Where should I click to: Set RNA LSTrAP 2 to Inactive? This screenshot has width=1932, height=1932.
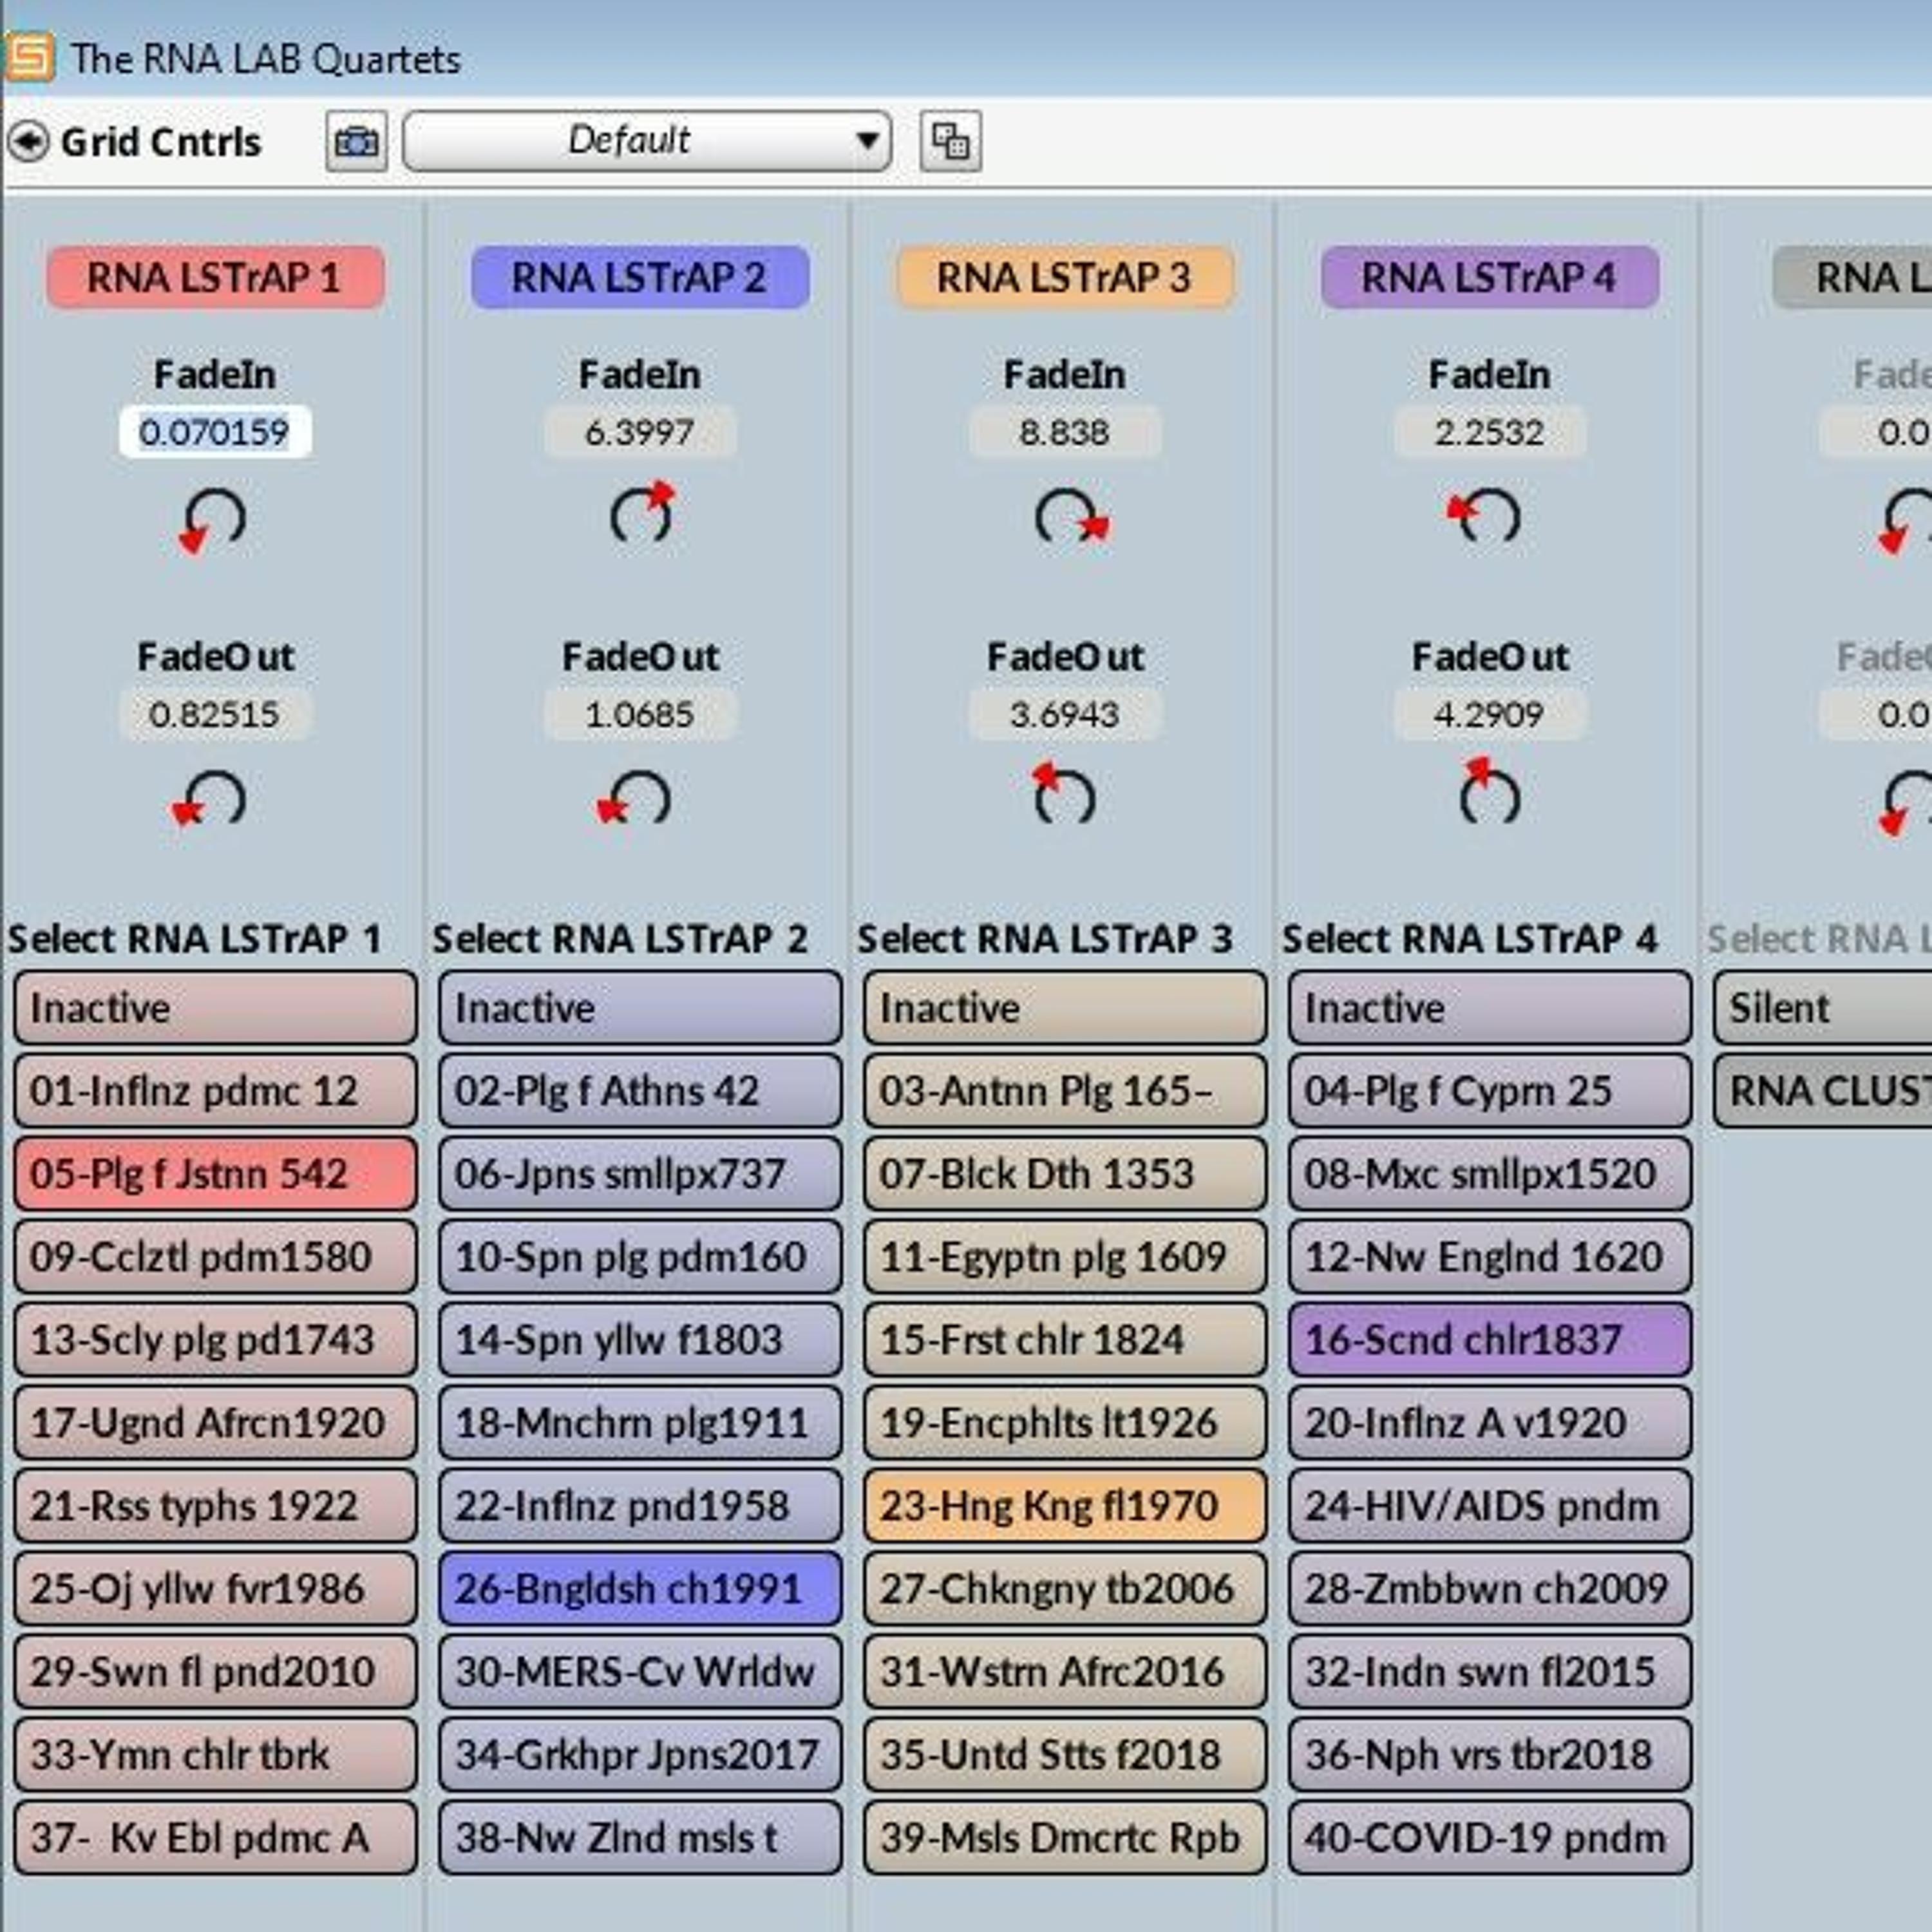(x=640, y=1007)
